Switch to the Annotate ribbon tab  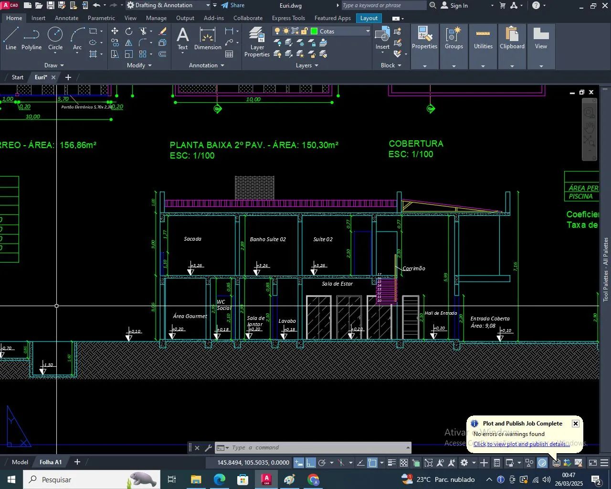tap(66, 18)
